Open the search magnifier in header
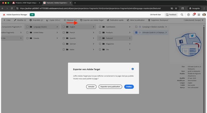Viewport: 207px width, 113px height. [182, 15]
